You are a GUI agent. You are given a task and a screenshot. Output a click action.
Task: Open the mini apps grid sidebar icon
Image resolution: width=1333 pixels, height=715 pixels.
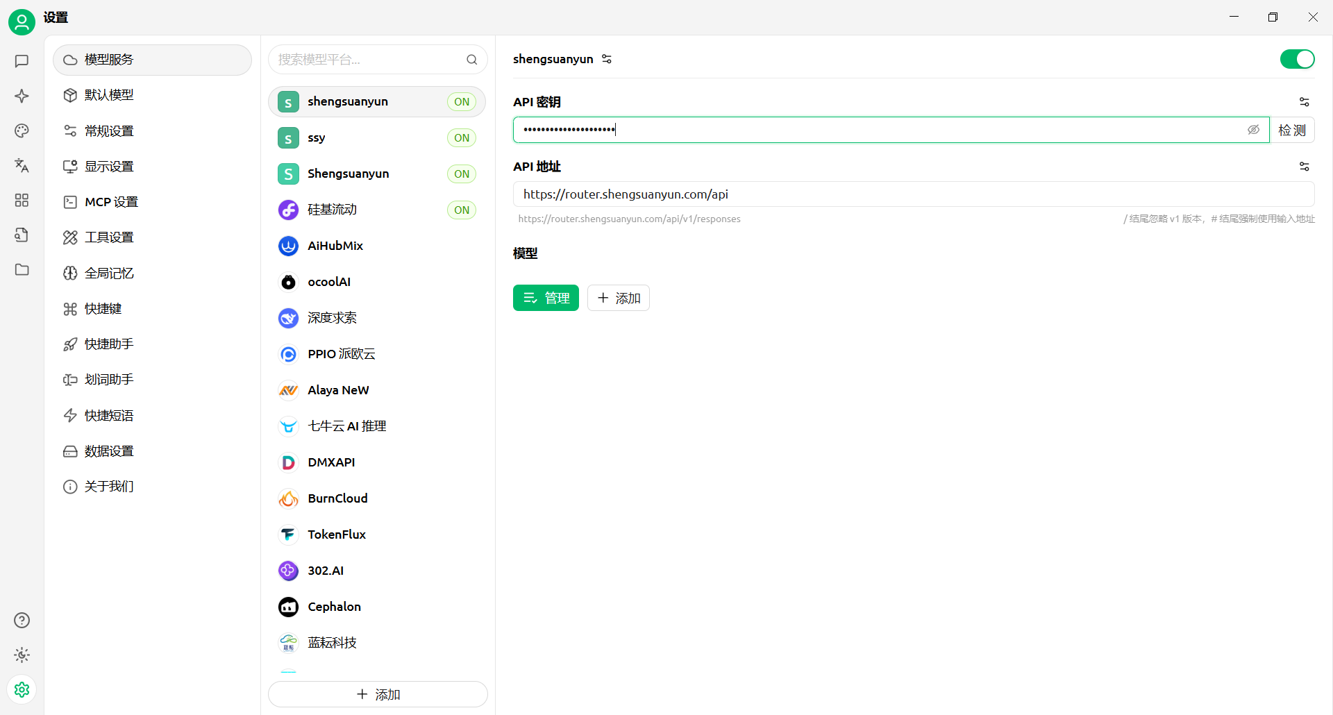pyautogui.click(x=22, y=200)
